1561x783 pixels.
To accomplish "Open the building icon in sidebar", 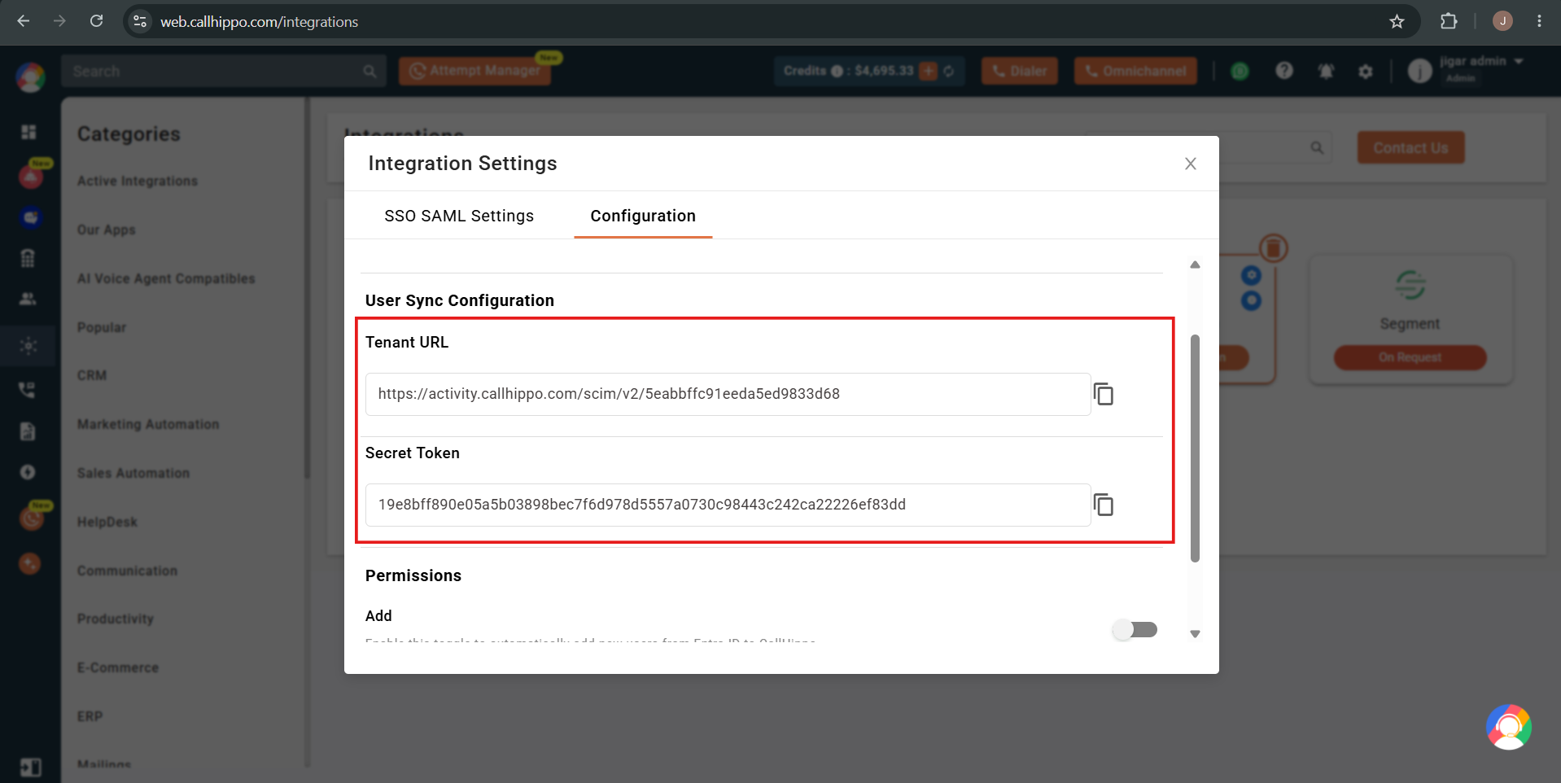I will (28, 258).
